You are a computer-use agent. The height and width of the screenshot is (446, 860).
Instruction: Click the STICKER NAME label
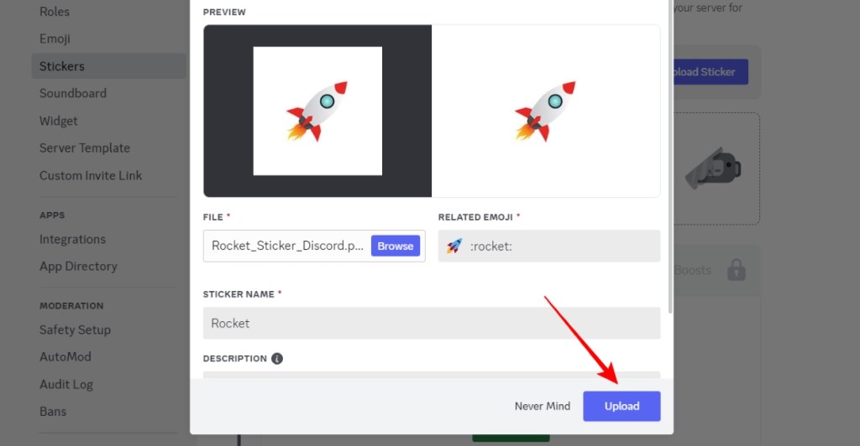pos(239,294)
